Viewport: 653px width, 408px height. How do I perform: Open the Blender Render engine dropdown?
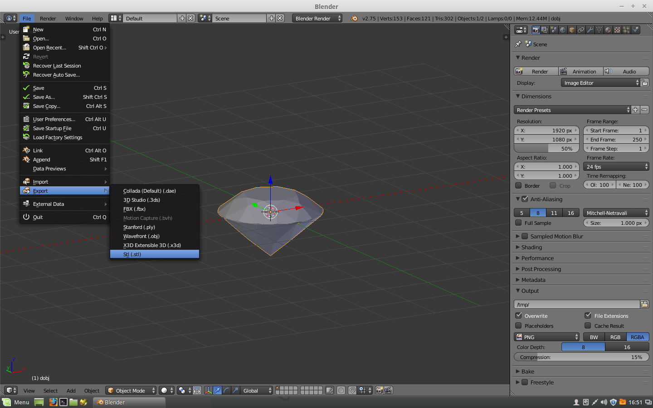tap(317, 18)
